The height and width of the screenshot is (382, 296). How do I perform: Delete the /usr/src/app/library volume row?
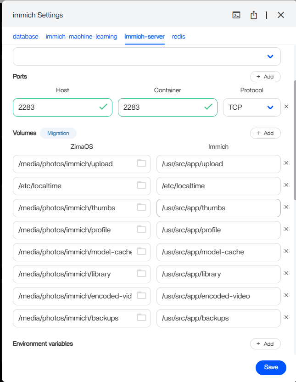click(286, 273)
